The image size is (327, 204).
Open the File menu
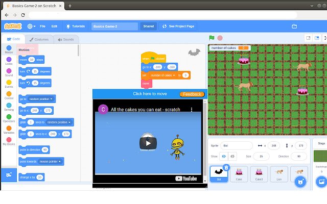click(x=42, y=26)
